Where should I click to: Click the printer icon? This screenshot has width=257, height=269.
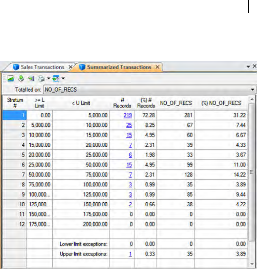[42, 79]
